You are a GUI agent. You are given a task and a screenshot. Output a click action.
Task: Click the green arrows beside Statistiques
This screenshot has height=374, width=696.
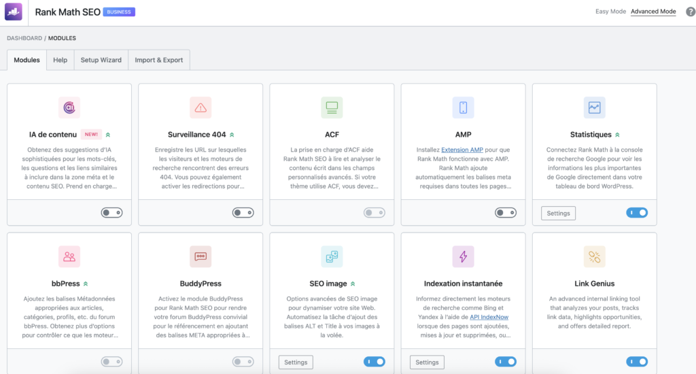pos(617,135)
